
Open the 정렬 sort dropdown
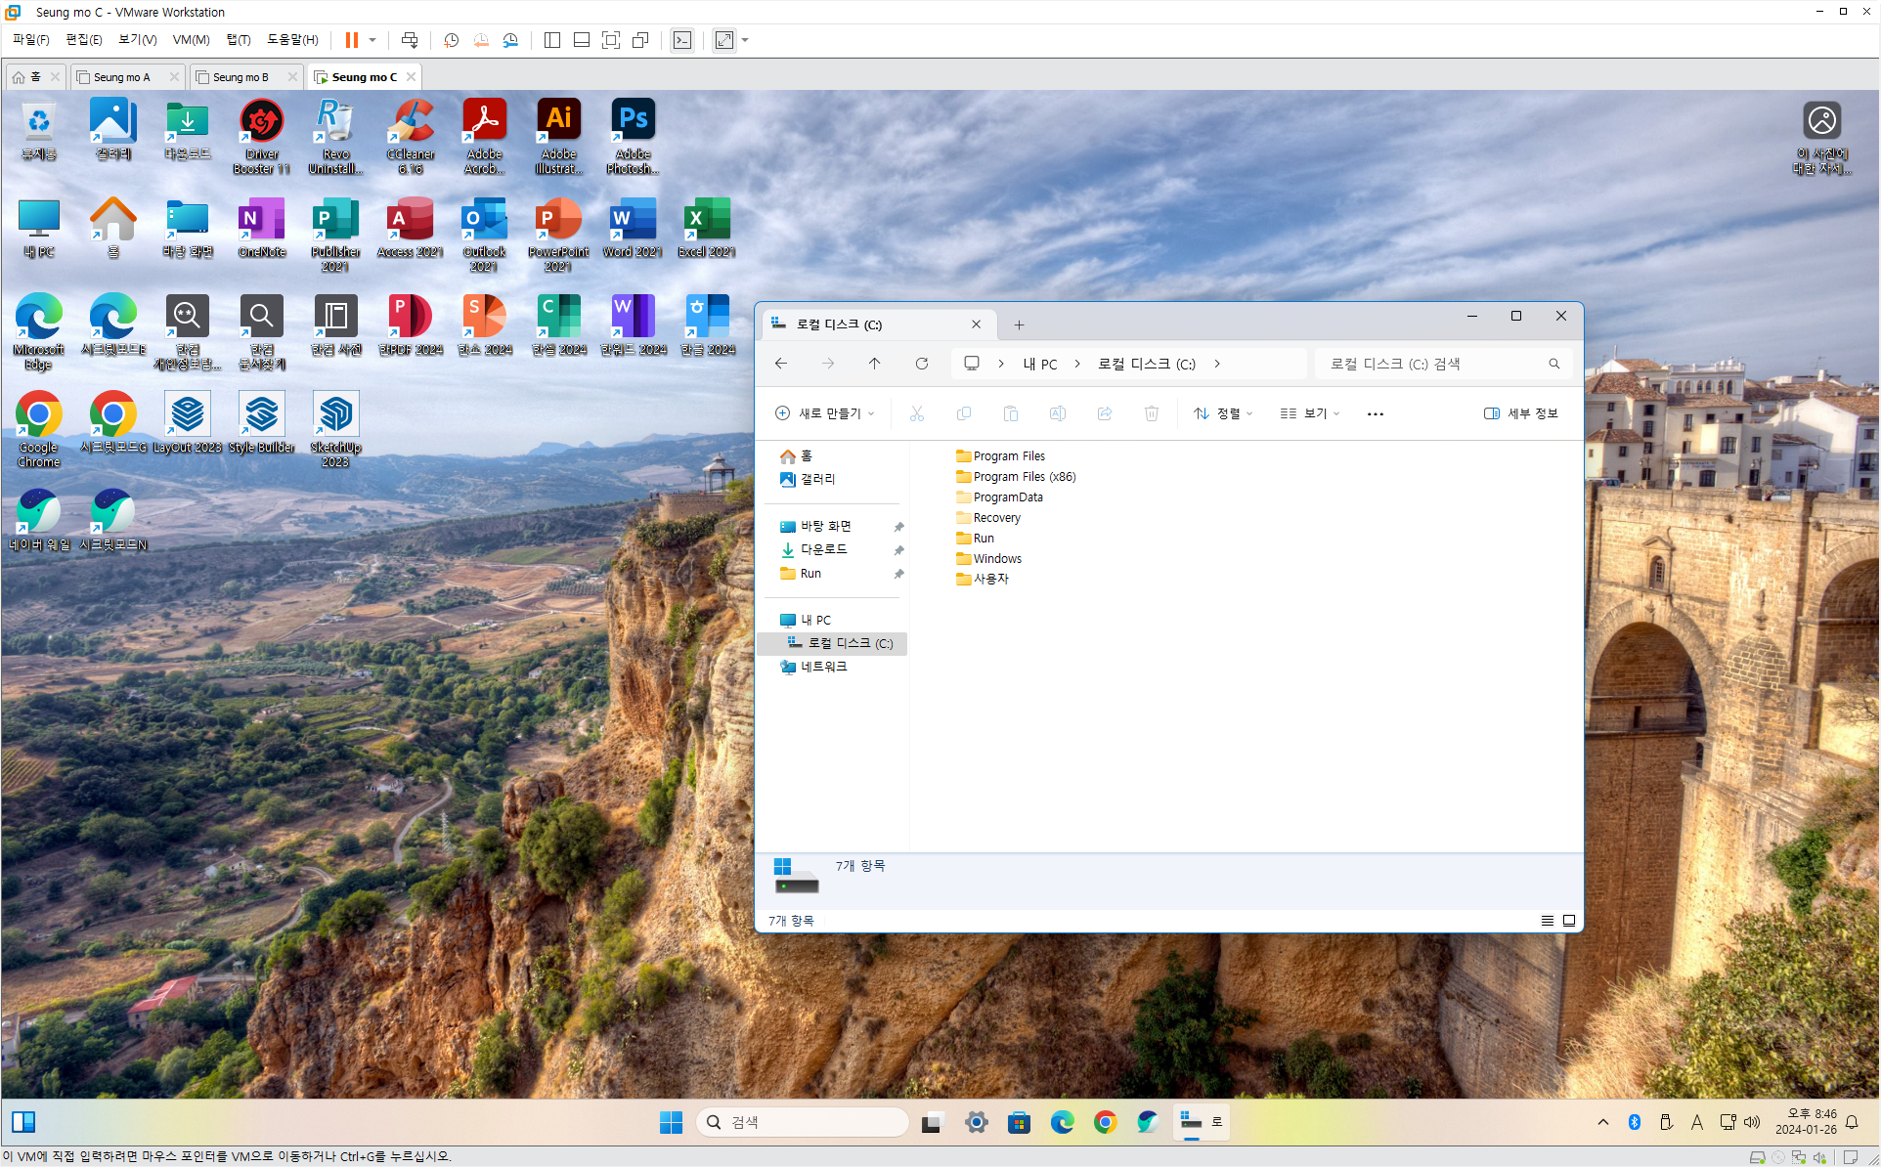(1222, 413)
